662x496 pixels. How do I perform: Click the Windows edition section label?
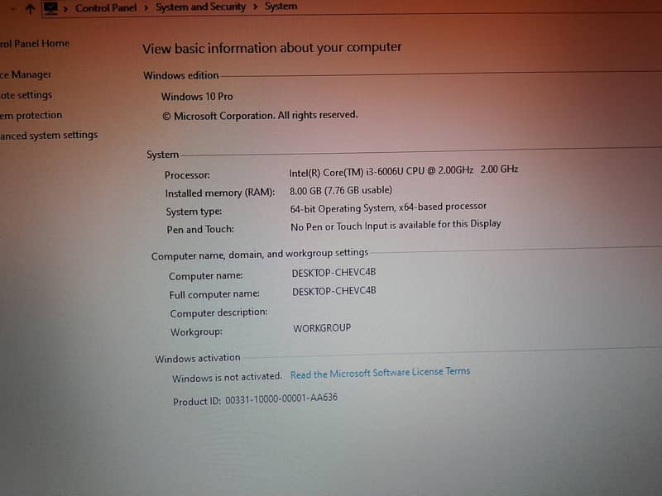(180, 75)
